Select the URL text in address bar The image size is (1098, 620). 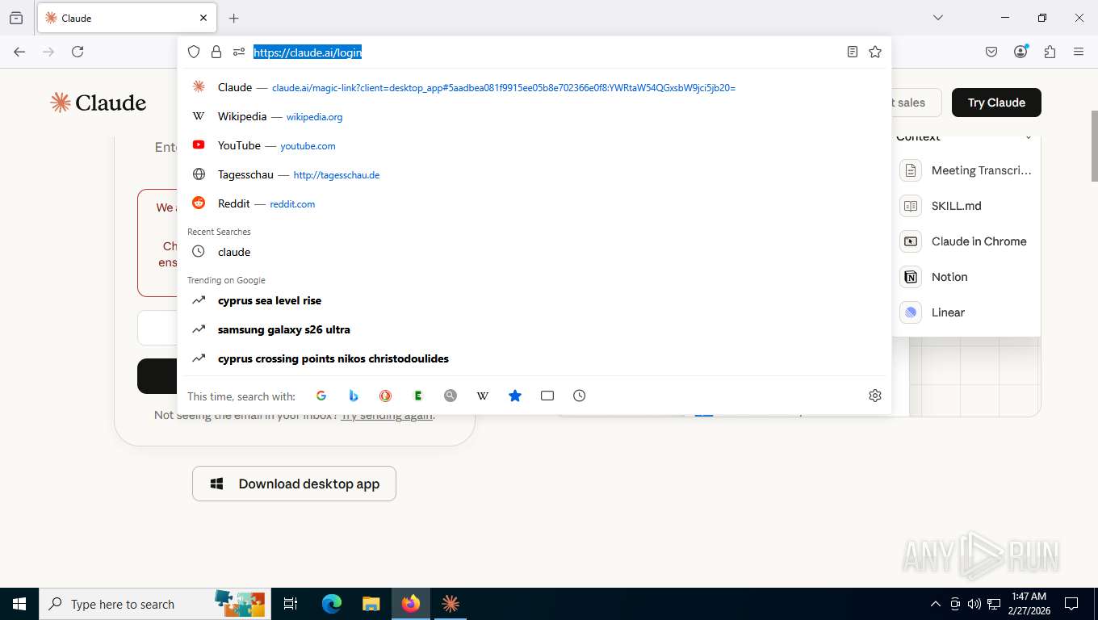coord(308,52)
